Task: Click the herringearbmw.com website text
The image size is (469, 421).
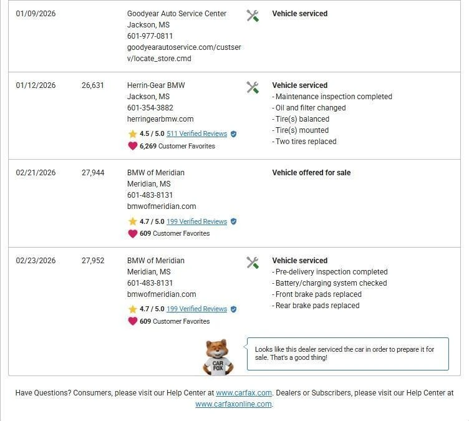Action: (160, 119)
